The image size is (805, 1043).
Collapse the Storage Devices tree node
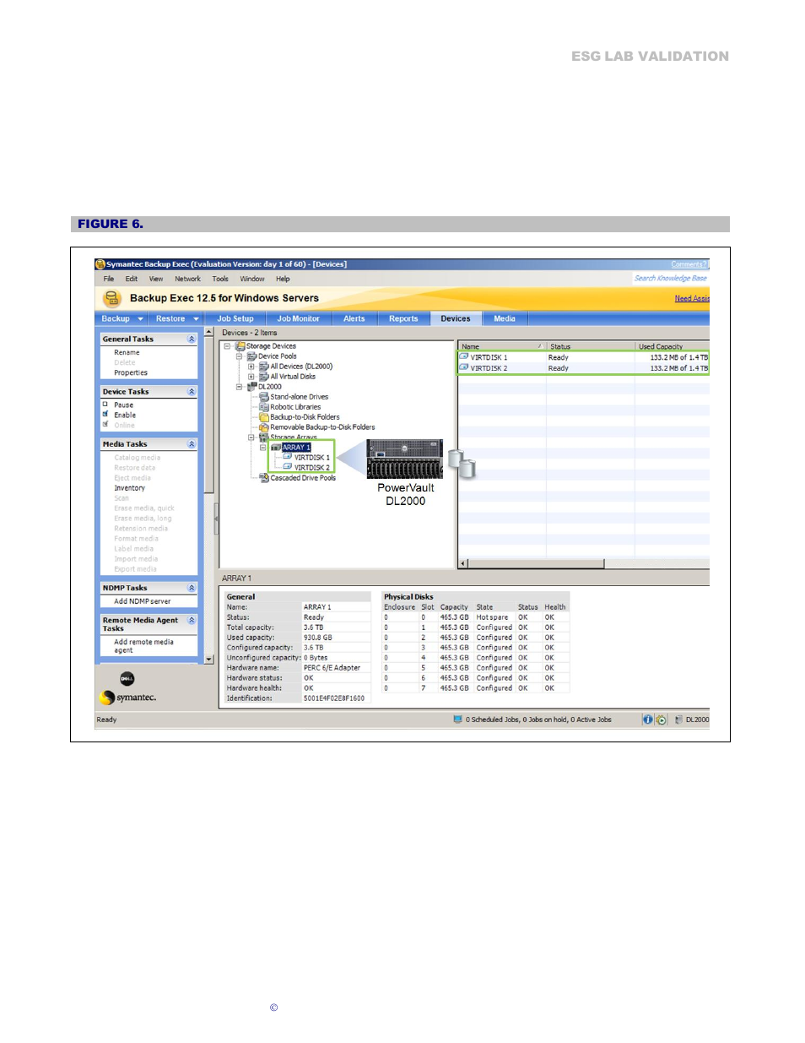coord(227,346)
